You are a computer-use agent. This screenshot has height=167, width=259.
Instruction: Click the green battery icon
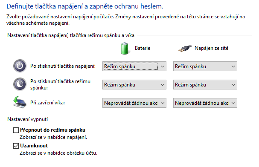125,48
